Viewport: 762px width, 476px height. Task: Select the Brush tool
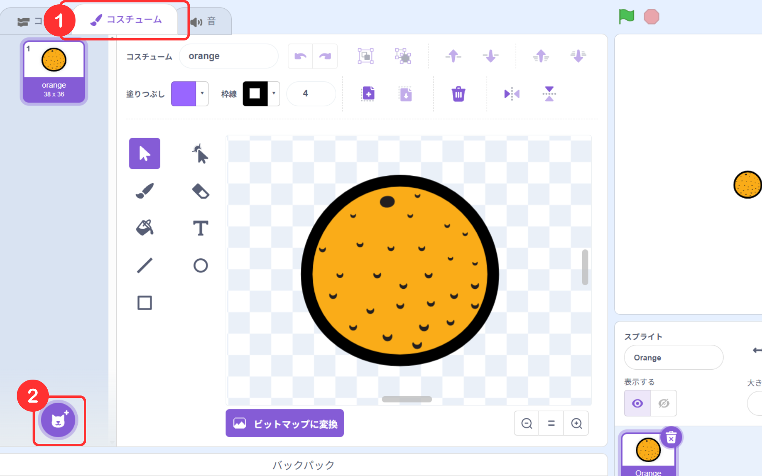144,191
